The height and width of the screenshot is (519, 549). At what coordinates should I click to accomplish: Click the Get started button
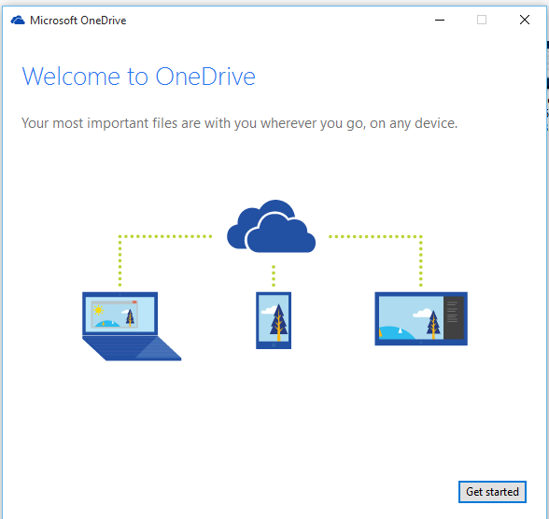click(492, 492)
